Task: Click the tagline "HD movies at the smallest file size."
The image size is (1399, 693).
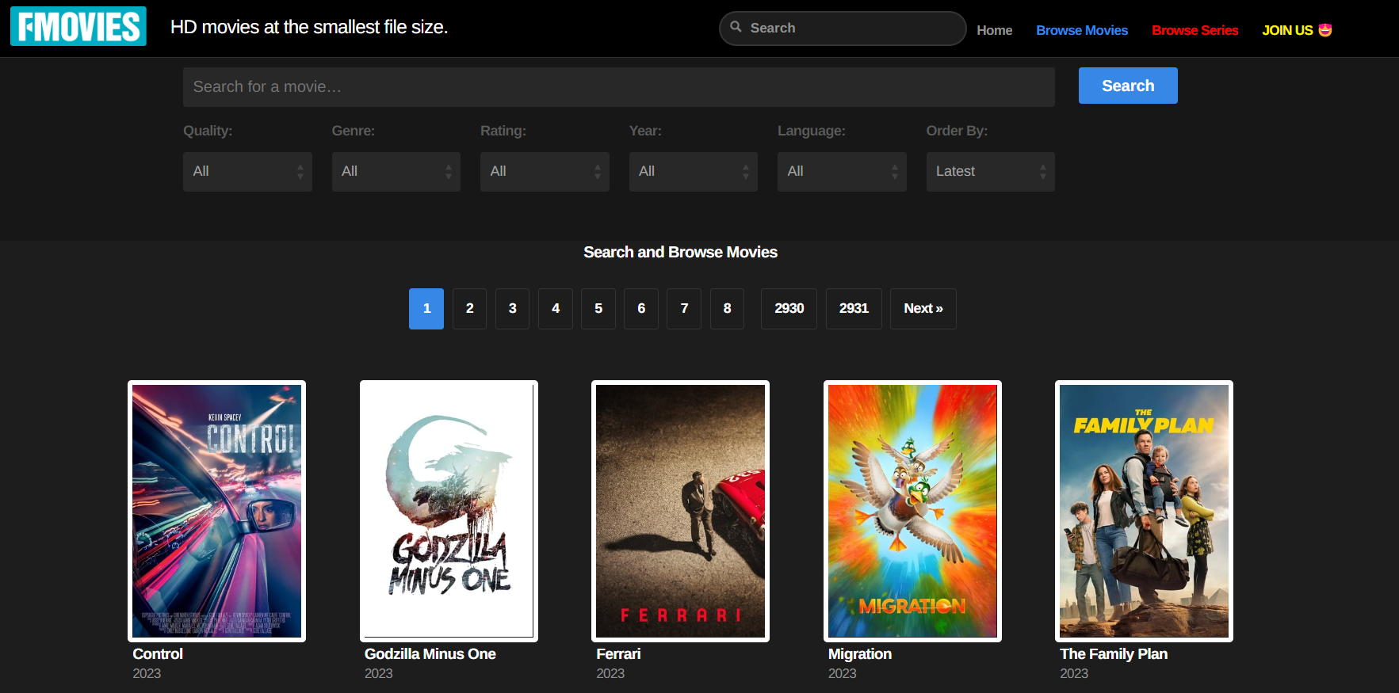Action: (309, 27)
